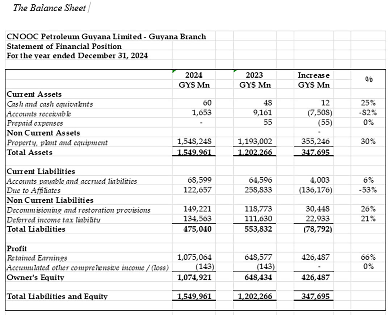The height and width of the screenshot is (315, 391).
Task: Select the 'Deferred income tax liability' label
Action: [x=53, y=220]
